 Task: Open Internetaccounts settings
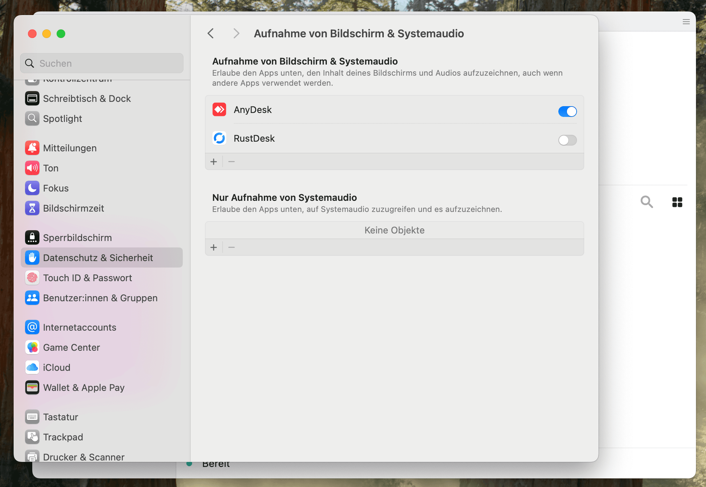tap(102, 327)
